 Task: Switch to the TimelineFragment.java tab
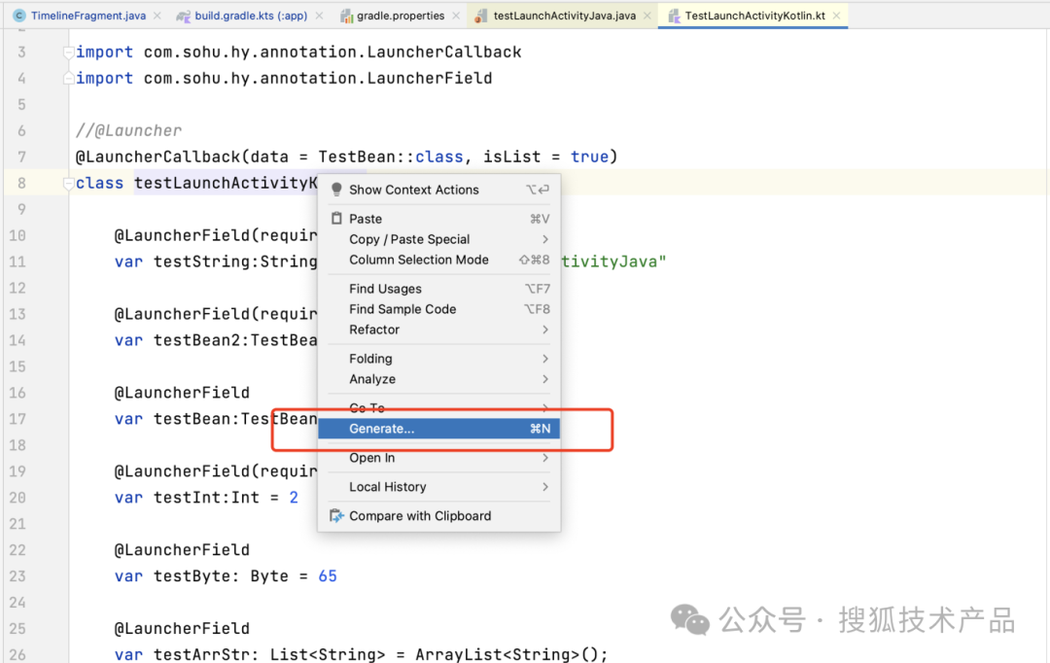coord(87,16)
